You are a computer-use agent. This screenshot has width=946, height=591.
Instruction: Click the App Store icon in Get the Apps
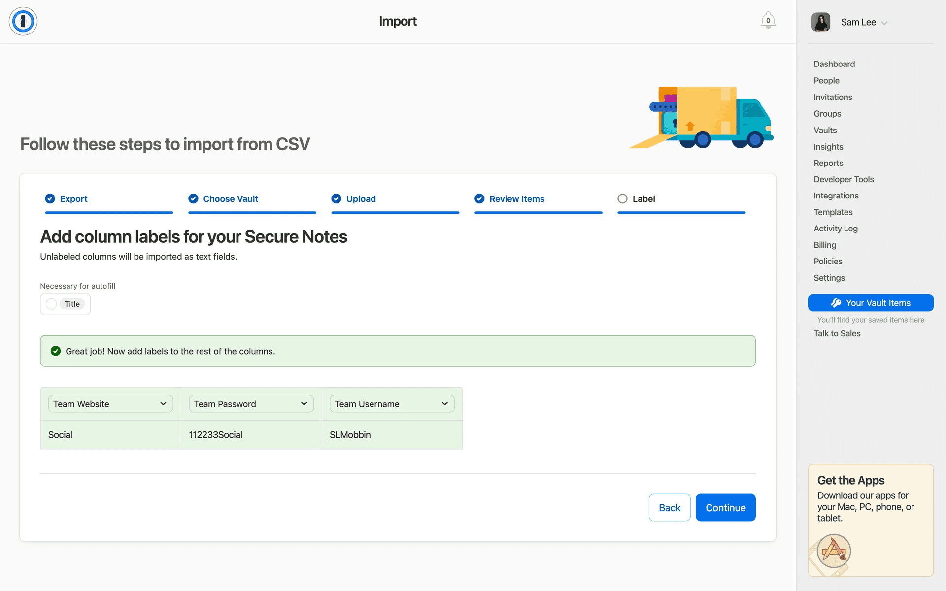coord(834,550)
